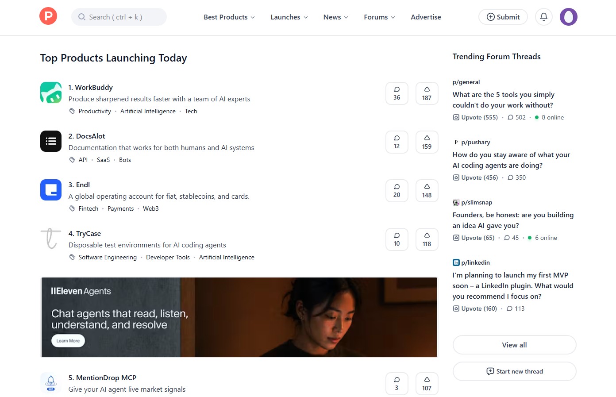This screenshot has height=397, width=616.
Task: Open comments on AI coding agents thread (350)
Action: pyautogui.click(x=516, y=177)
